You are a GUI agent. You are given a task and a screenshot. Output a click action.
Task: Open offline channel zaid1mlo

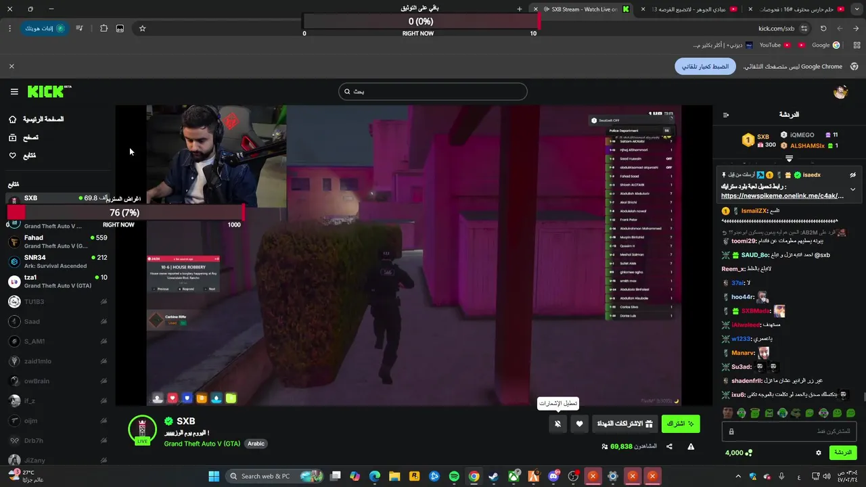coord(58,361)
